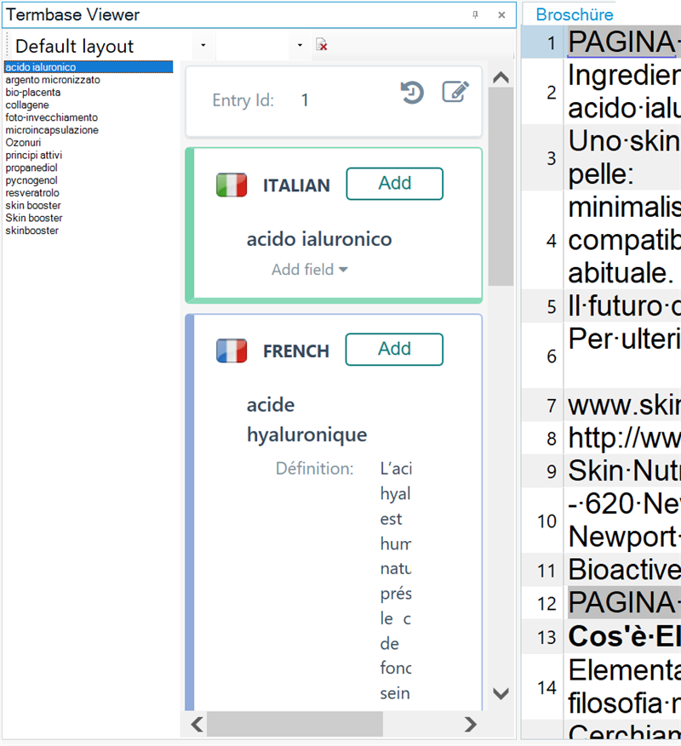This screenshot has width=681, height=746.
Task: Edit the entry with the pencil icon
Action: (455, 92)
